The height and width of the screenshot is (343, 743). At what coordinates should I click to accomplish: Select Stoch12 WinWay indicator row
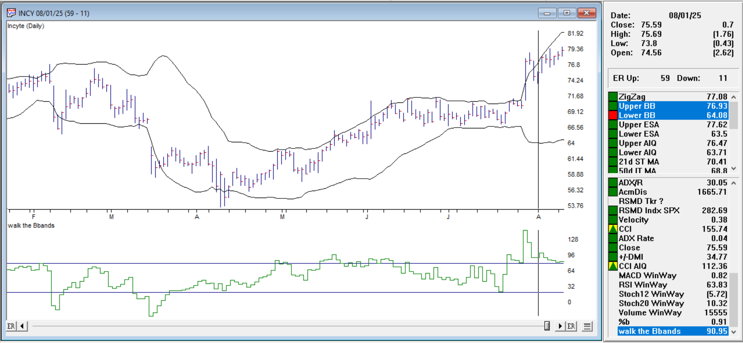pos(673,294)
